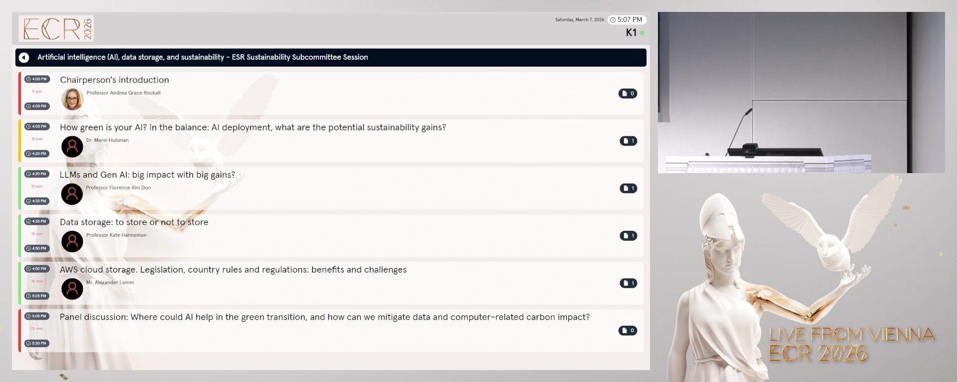The height and width of the screenshot is (382, 957).
Task: Click the 4:50 PM start badge of AWS talk
Action: [x=37, y=269]
